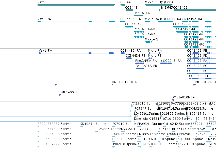Select the CG42492-PE protein

(201, 53)
